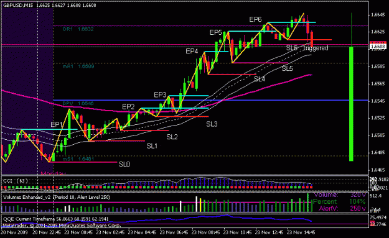Click the 23 Nov 10:45 time label
Screen dimensions: 389x238
(237, 232)
